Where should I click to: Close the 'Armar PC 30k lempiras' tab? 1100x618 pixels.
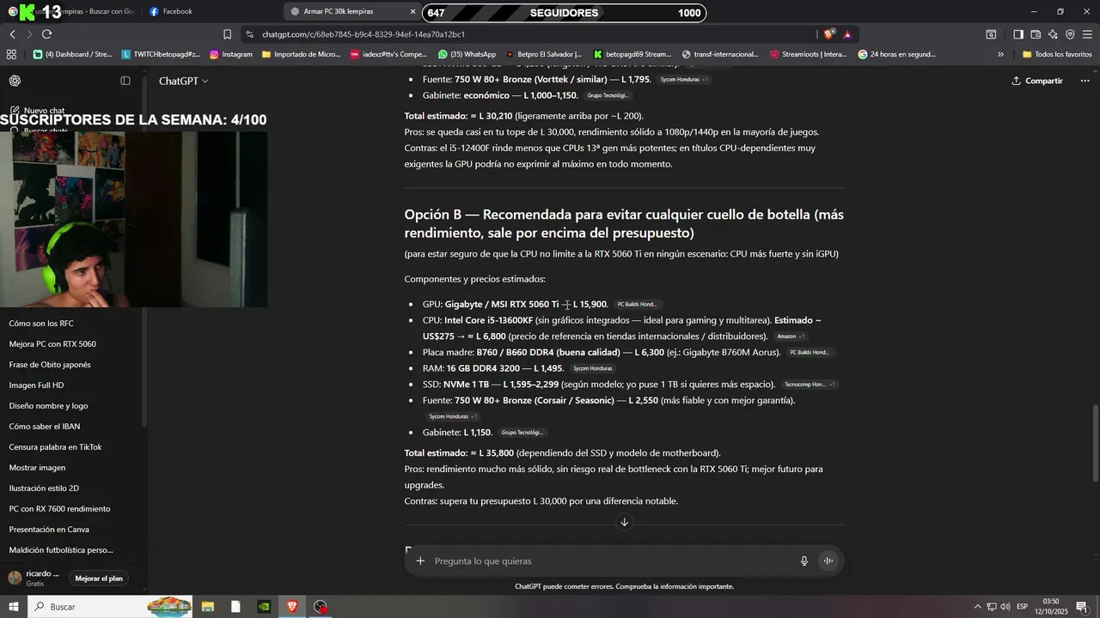tap(412, 11)
